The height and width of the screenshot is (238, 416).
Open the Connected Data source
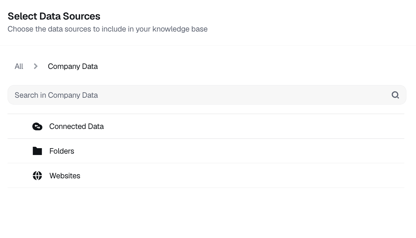pyautogui.click(x=206, y=127)
